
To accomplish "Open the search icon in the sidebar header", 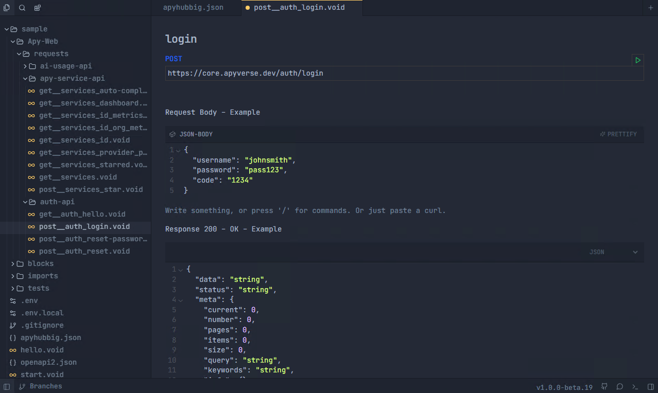I will coord(22,8).
